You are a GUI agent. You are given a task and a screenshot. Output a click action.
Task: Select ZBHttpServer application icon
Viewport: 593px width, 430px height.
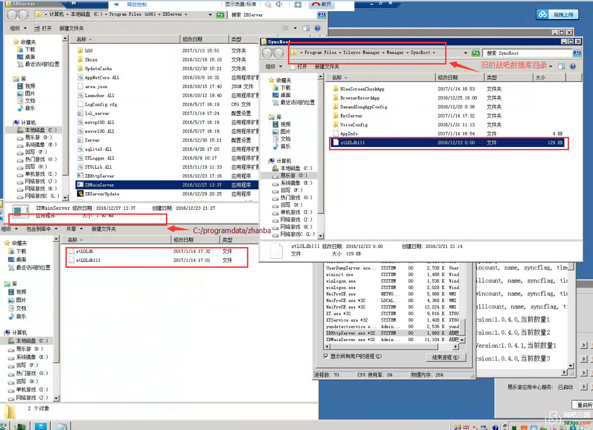point(80,176)
